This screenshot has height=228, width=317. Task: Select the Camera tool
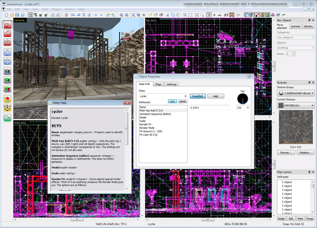point(7,42)
